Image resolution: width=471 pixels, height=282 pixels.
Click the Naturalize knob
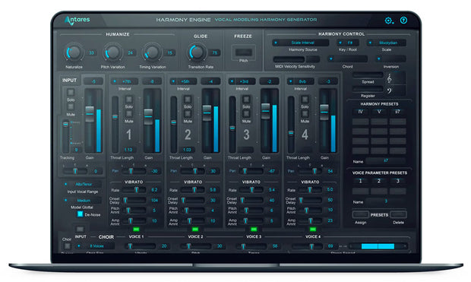click(x=74, y=52)
